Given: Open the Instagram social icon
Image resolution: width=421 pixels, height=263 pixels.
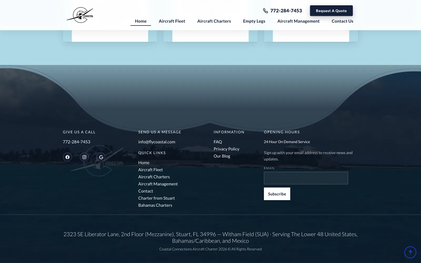Looking at the screenshot, I should [x=84, y=157].
